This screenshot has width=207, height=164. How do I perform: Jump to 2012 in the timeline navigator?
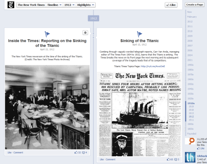(x=190, y=22)
